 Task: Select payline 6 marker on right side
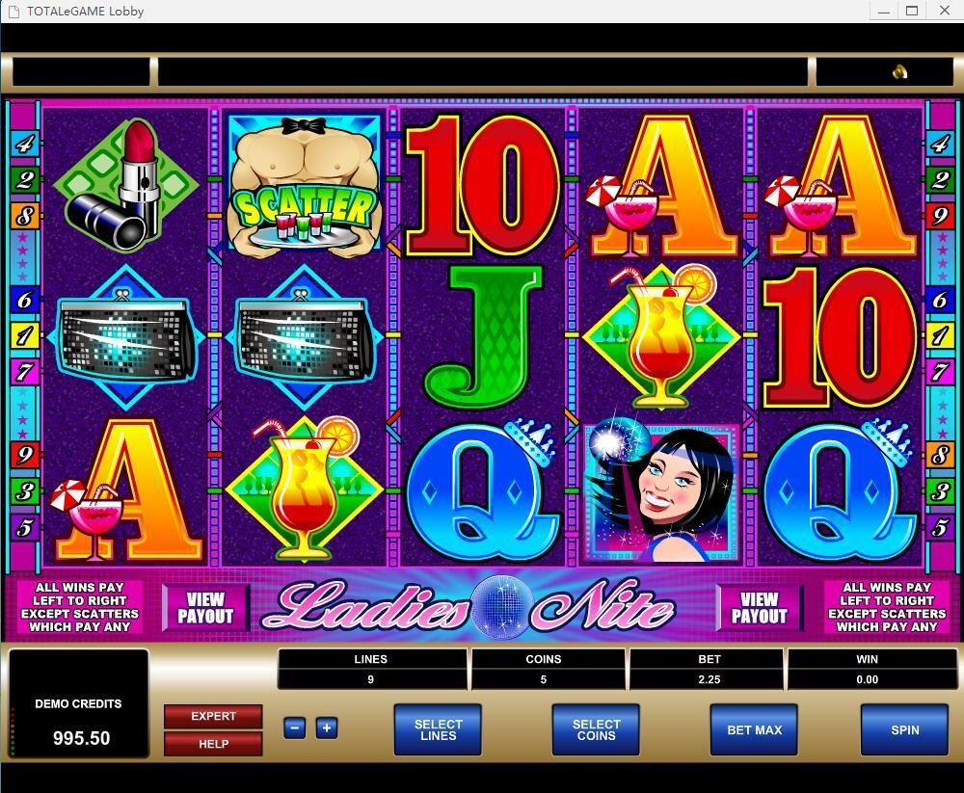[939, 300]
